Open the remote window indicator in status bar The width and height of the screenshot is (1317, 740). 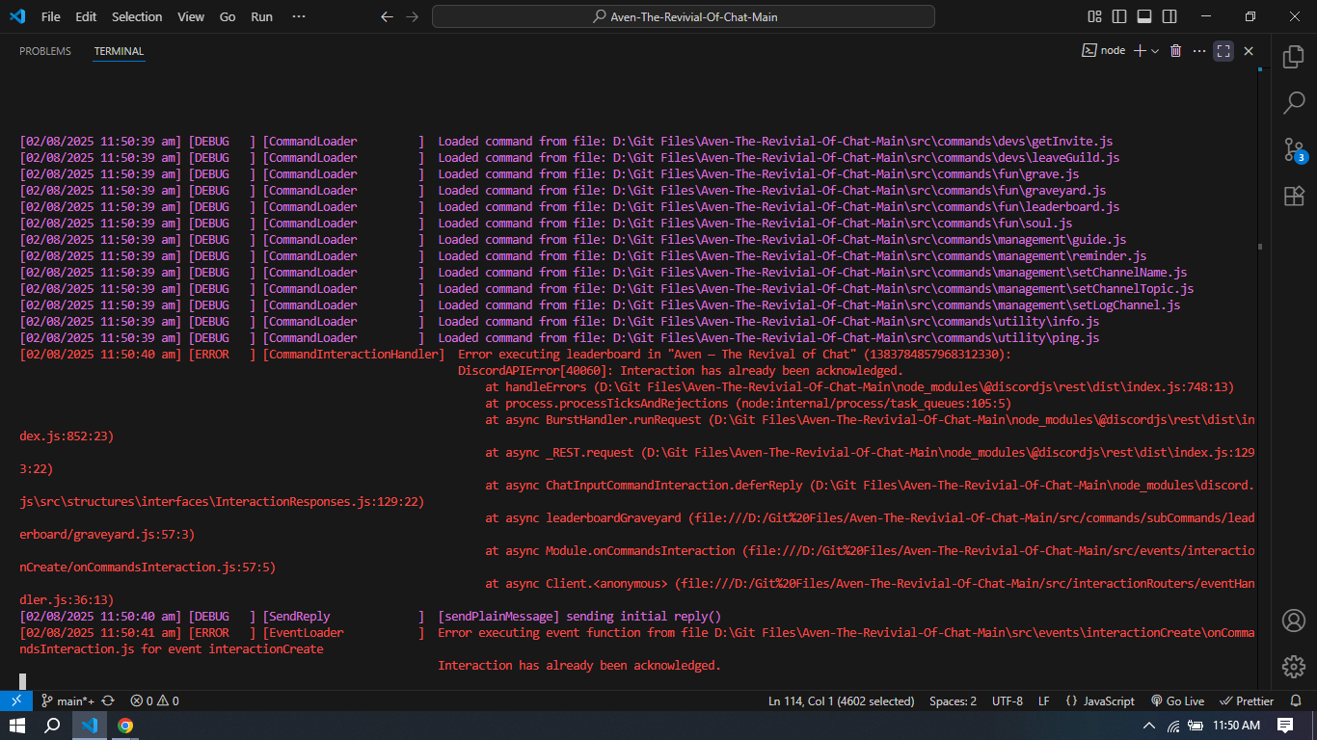click(16, 700)
